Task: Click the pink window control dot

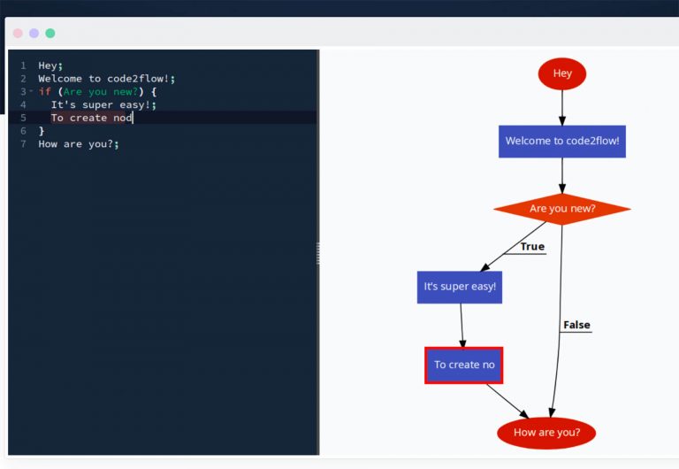Action: click(18, 33)
